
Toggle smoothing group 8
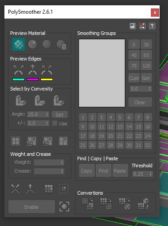[x=148, y=117]
